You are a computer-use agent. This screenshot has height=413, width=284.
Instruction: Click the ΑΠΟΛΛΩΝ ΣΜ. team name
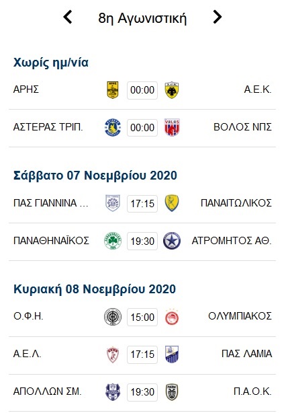coord(47,391)
